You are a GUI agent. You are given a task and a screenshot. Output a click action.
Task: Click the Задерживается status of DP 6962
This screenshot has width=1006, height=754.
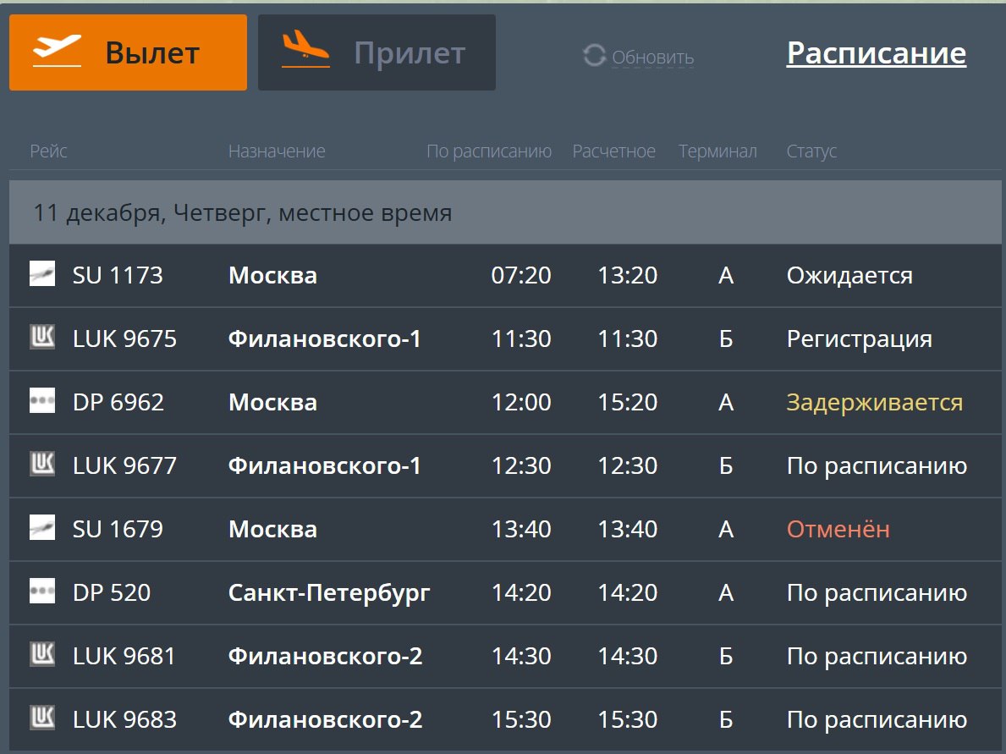[874, 402]
